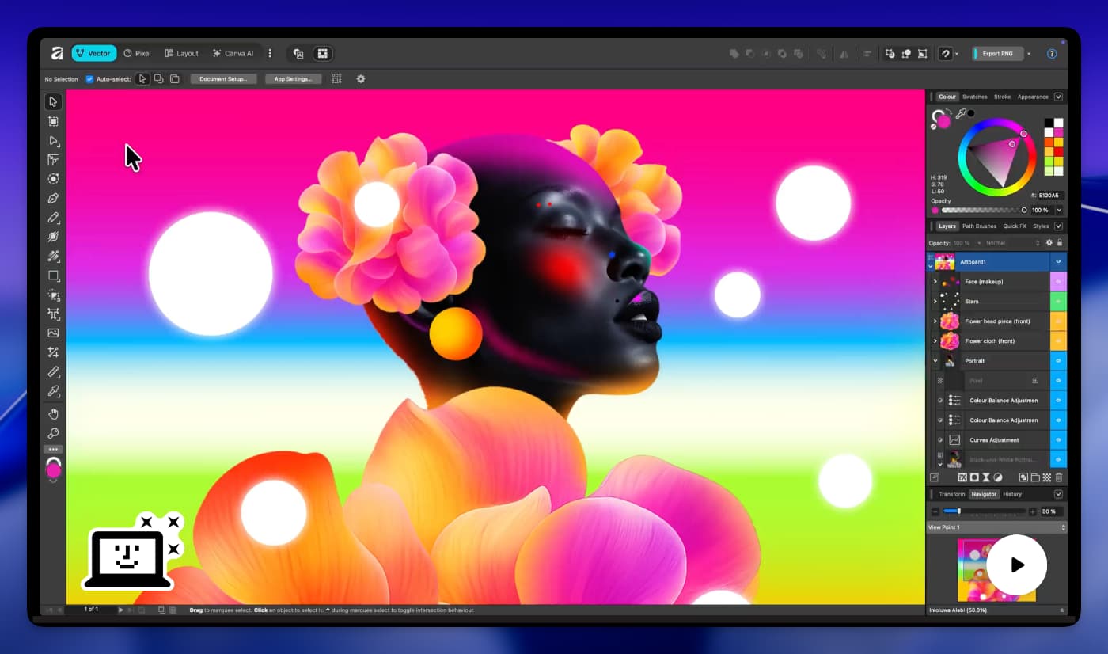Collapse the Portrait layer group
The width and height of the screenshot is (1108, 654).
coord(935,359)
